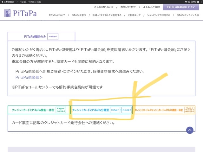Screen dimensions: 203x152
Task: Click クレジットカード icon in 分離型 tab
Action: pos(127,110)
